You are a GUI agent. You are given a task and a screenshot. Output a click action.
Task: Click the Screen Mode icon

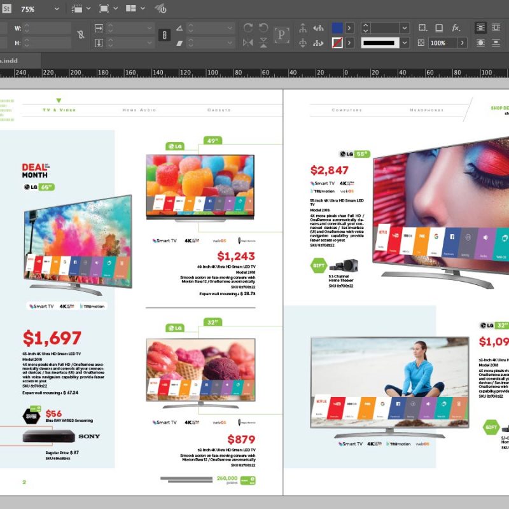click(104, 9)
